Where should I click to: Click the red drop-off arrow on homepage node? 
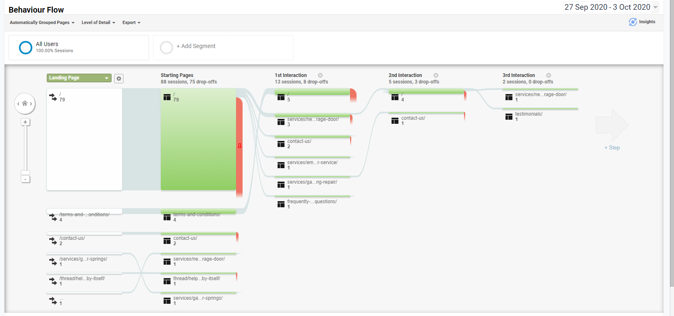[240, 146]
